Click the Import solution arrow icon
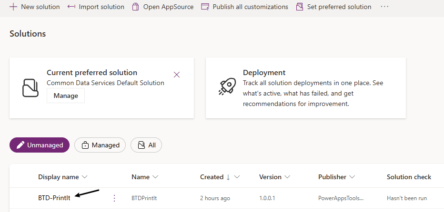The width and height of the screenshot is (444, 212). pyautogui.click(x=71, y=7)
